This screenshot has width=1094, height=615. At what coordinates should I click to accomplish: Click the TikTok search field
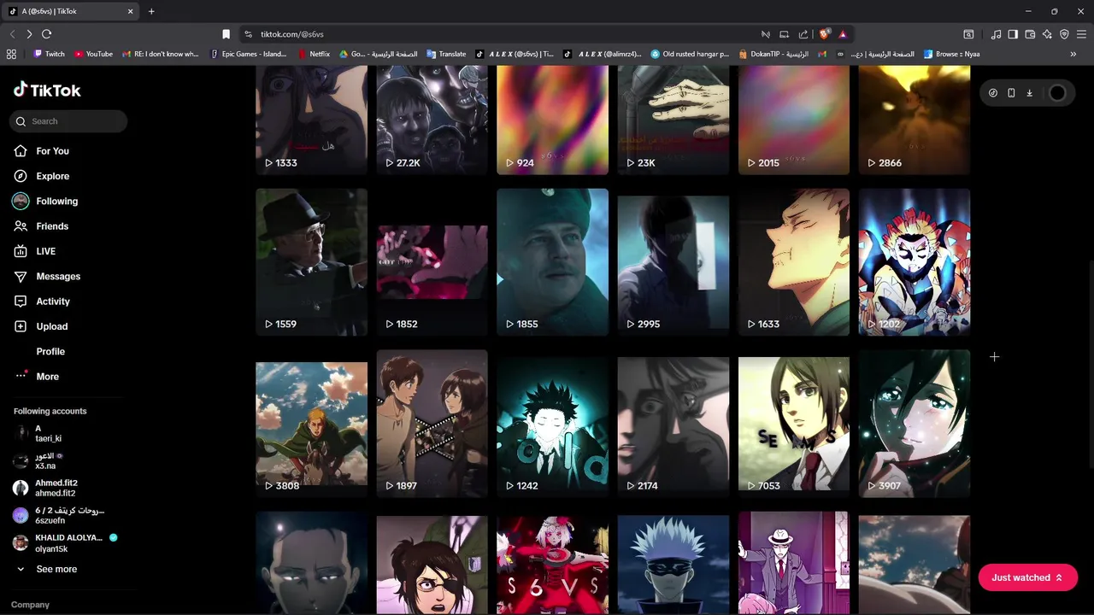tap(69, 121)
